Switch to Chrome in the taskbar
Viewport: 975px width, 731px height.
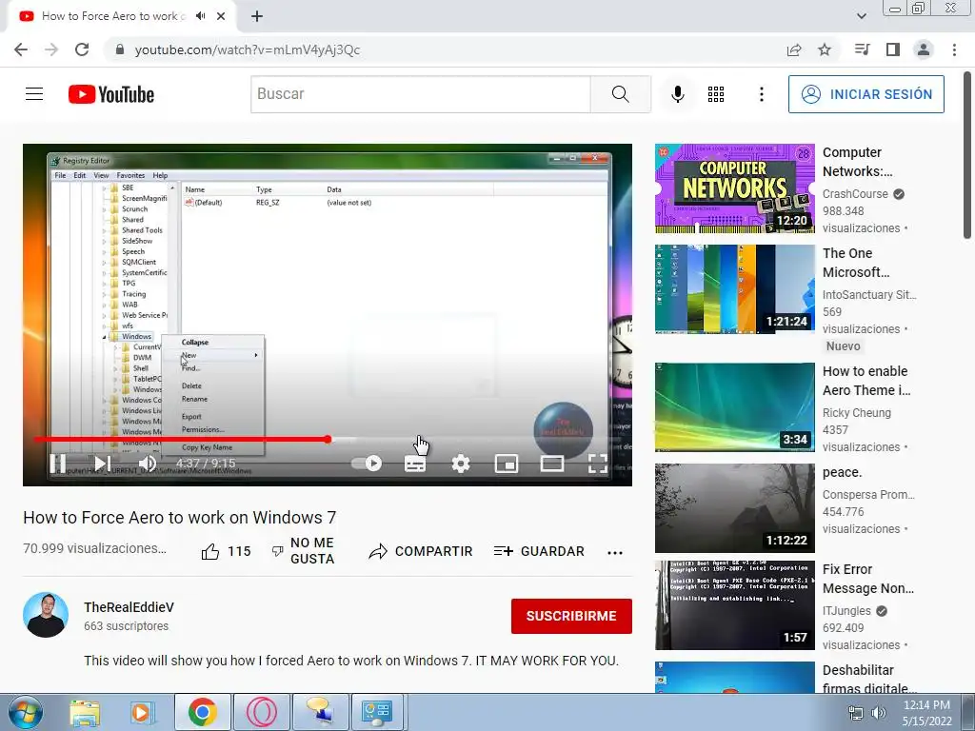[202, 712]
